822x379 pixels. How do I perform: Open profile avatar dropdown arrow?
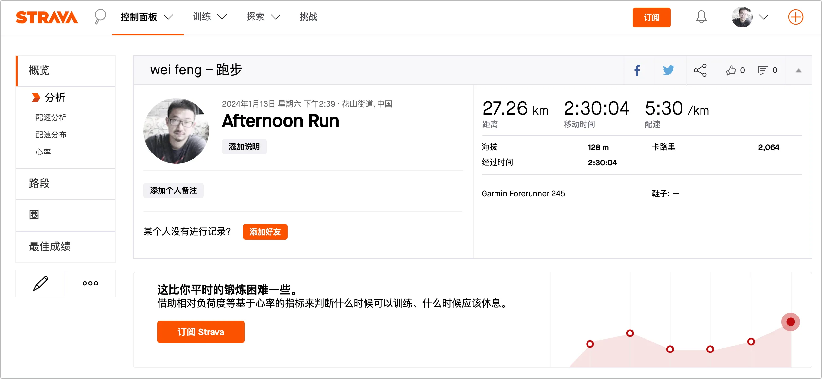[x=764, y=17]
